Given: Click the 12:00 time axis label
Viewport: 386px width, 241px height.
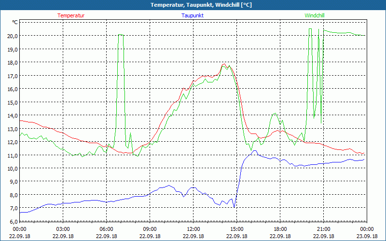Looking at the screenshot, I should [193, 229].
